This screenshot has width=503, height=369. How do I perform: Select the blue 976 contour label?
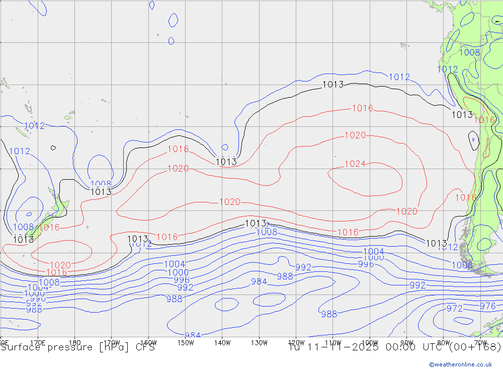click(488, 306)
